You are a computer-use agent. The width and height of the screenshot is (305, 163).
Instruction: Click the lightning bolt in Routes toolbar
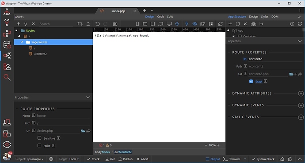pos(26,24)
